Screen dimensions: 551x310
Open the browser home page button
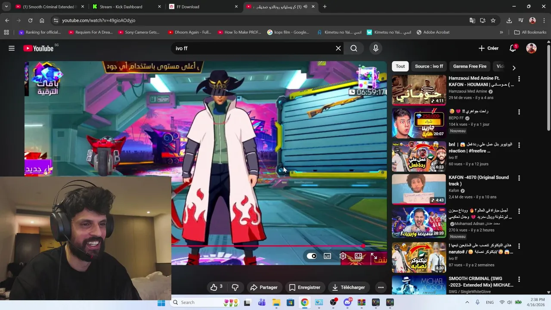pyautogui.click(x=42, y=20)
